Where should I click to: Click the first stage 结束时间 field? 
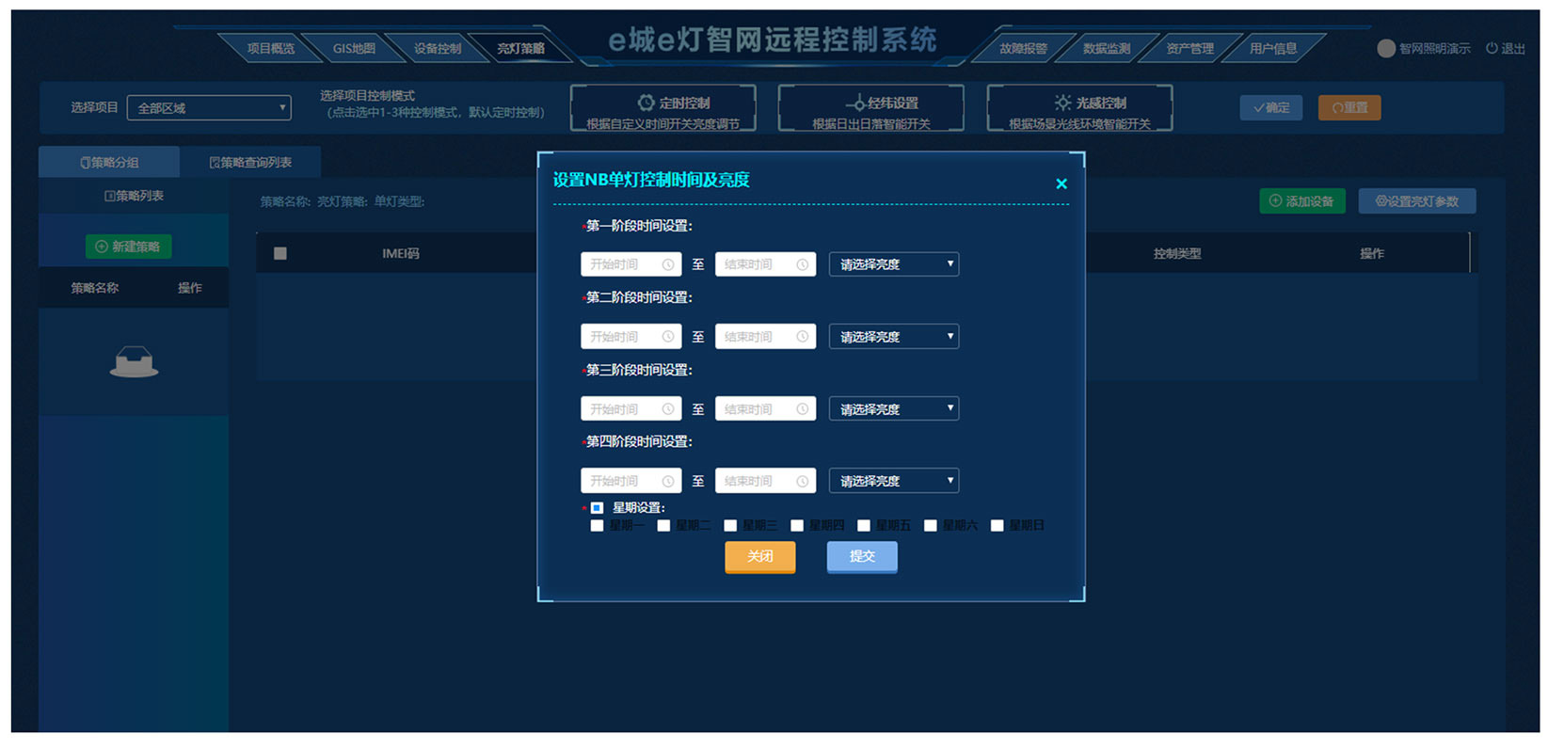click(765, 264)
